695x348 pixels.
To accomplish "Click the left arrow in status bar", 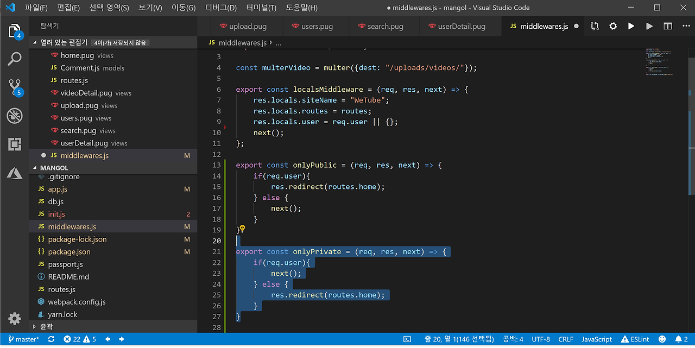I will [108, 339].
